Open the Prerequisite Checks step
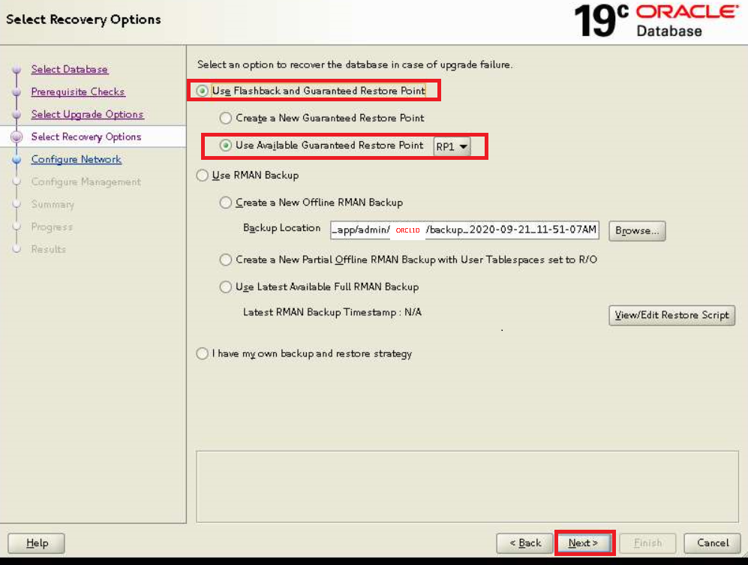This screenshot has width=748, height=565. coord(78,92)
